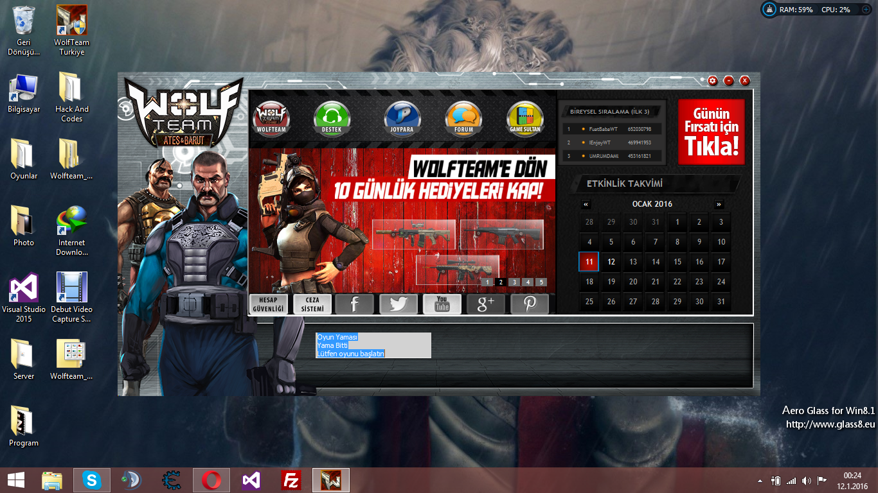The width and height of the screenshot is (878, 493).
Task: Open the YouTube button
Action: pyautogui.click(x=442, y=304)
